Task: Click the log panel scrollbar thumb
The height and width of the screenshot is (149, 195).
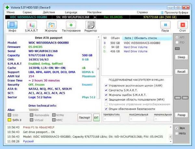Action: [x=171, y=137]
